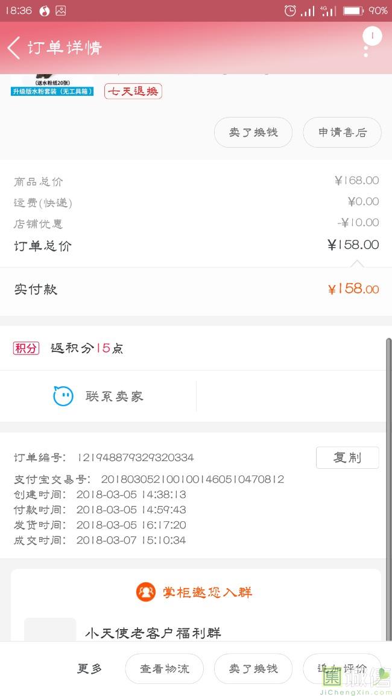The width and height of the screenshot is (392, 696).
Task: Open 更多 menu in bottom bar
Action: tap(90, 668)
